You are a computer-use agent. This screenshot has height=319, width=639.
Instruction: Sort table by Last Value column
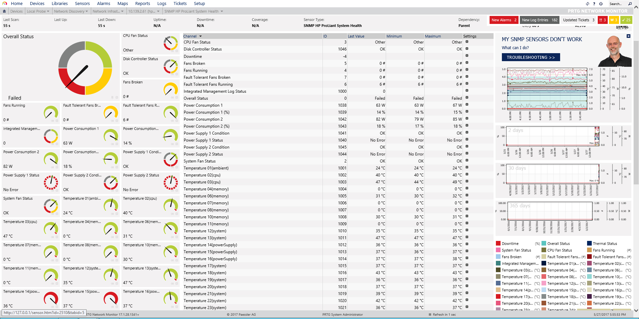(356, 36)
